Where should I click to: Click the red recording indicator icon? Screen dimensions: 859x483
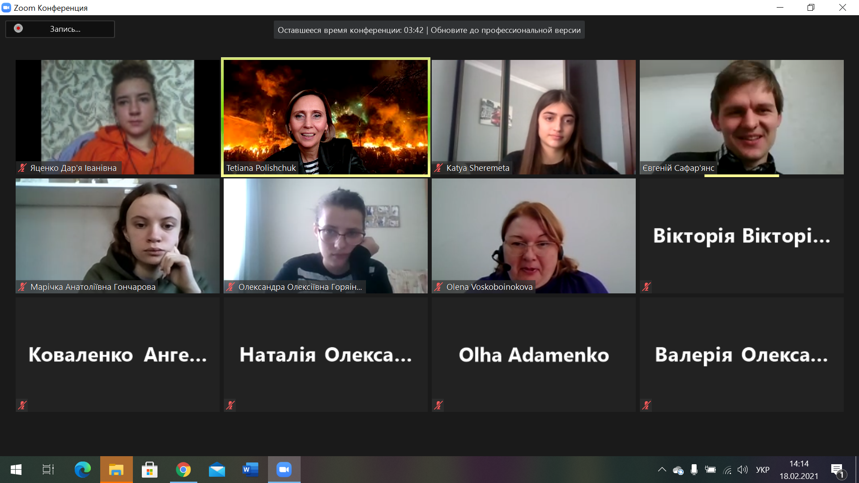pos(18,29)
